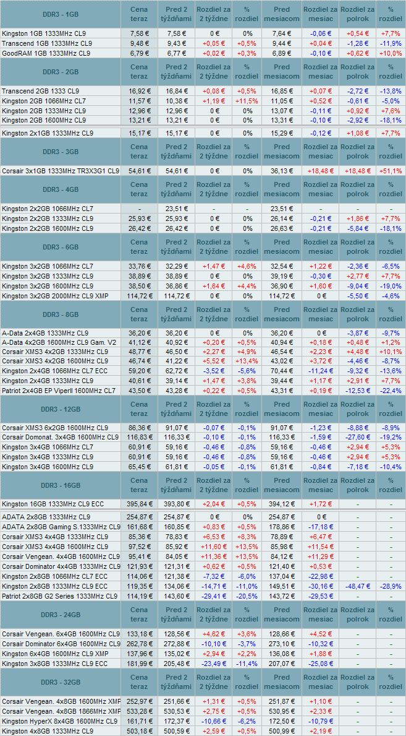
Task: Click "Pred 2 týždňami" header in DDR3 - 16GB section
Action: pos(176,485)
